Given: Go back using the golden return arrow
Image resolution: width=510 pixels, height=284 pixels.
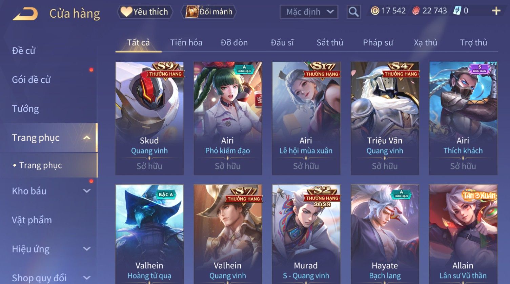Looking at the screenshot, I should 25,14.
